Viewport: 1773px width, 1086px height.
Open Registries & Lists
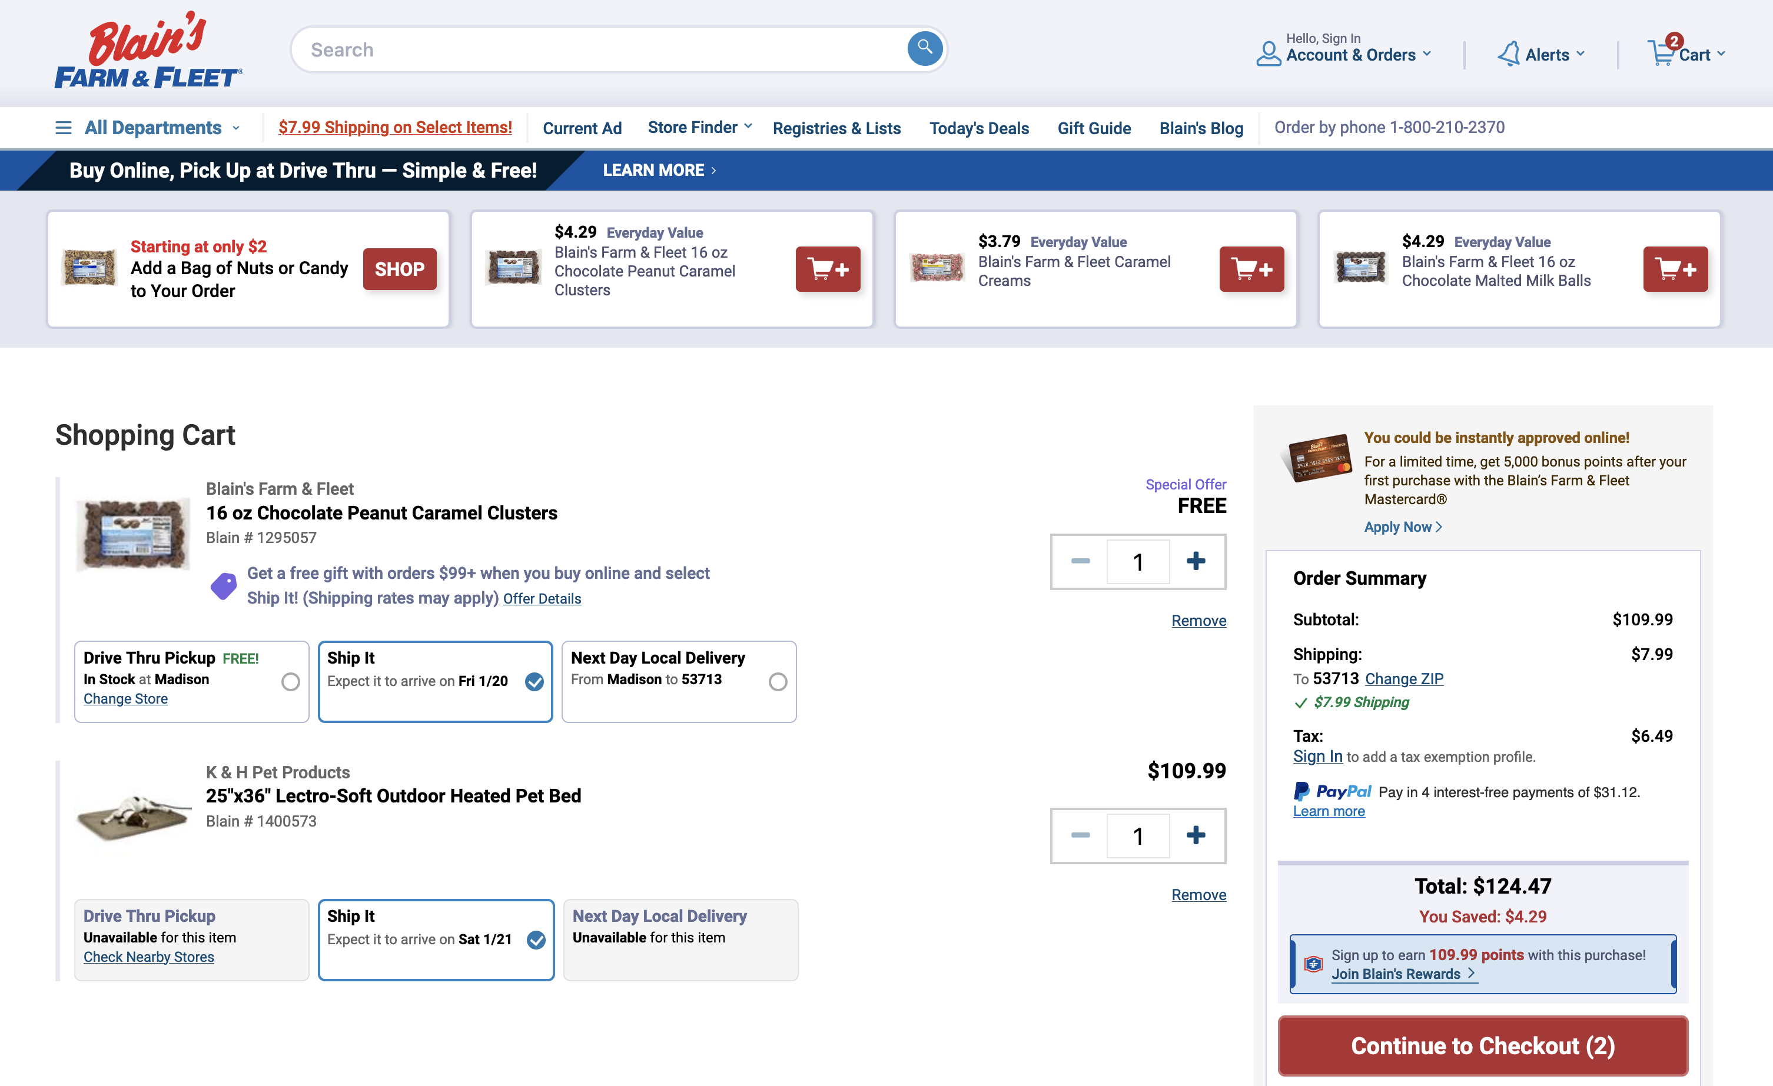[836, 128]
